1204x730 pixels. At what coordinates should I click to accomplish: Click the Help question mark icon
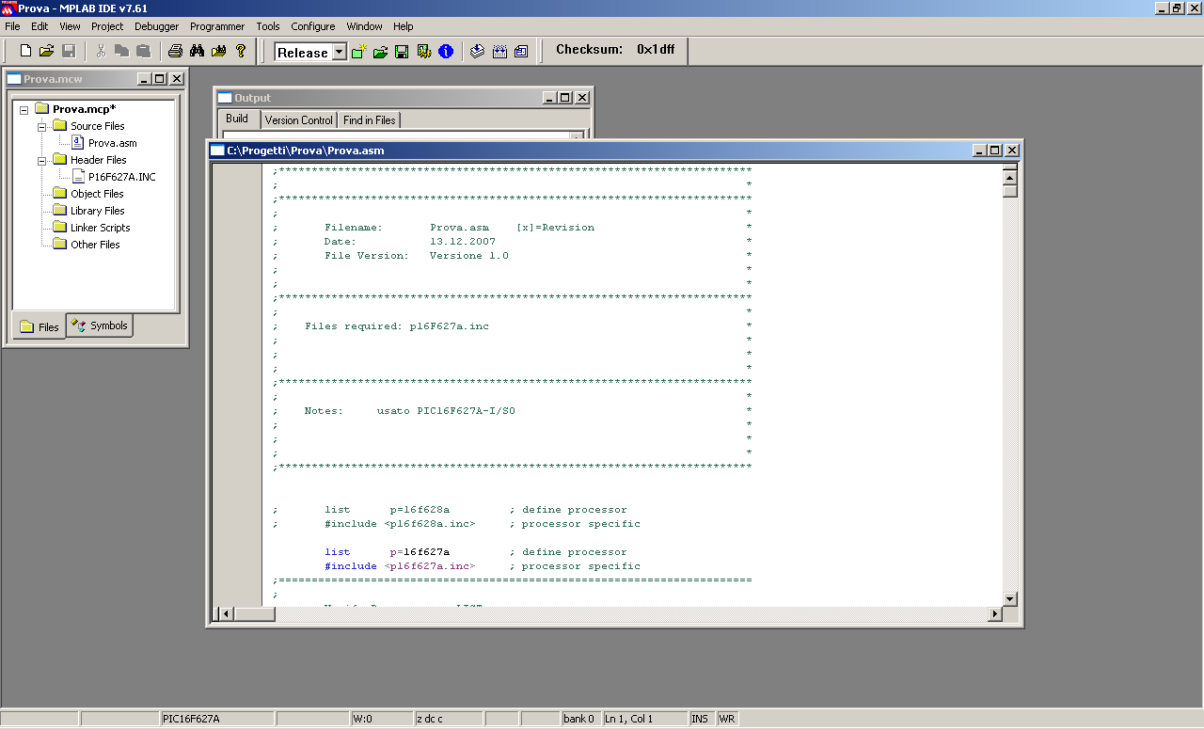pos(241,51)
